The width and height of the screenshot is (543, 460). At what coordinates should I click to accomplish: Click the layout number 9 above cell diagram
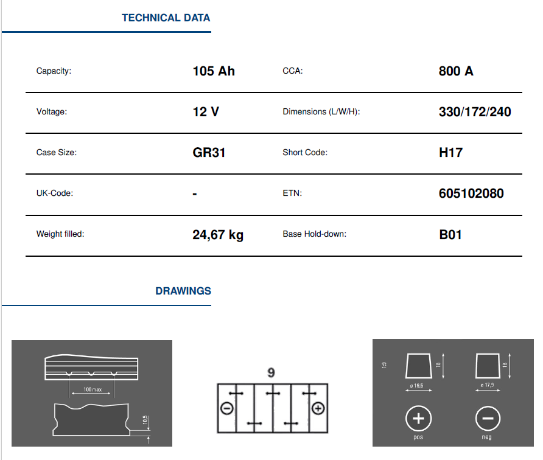pyautogui.click(x=271, y=373)
